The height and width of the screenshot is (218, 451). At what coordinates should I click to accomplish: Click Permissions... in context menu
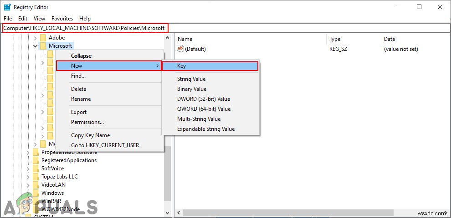[87, 122]
